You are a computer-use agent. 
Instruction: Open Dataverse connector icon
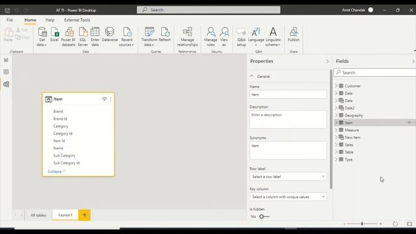tap(110, 34)
